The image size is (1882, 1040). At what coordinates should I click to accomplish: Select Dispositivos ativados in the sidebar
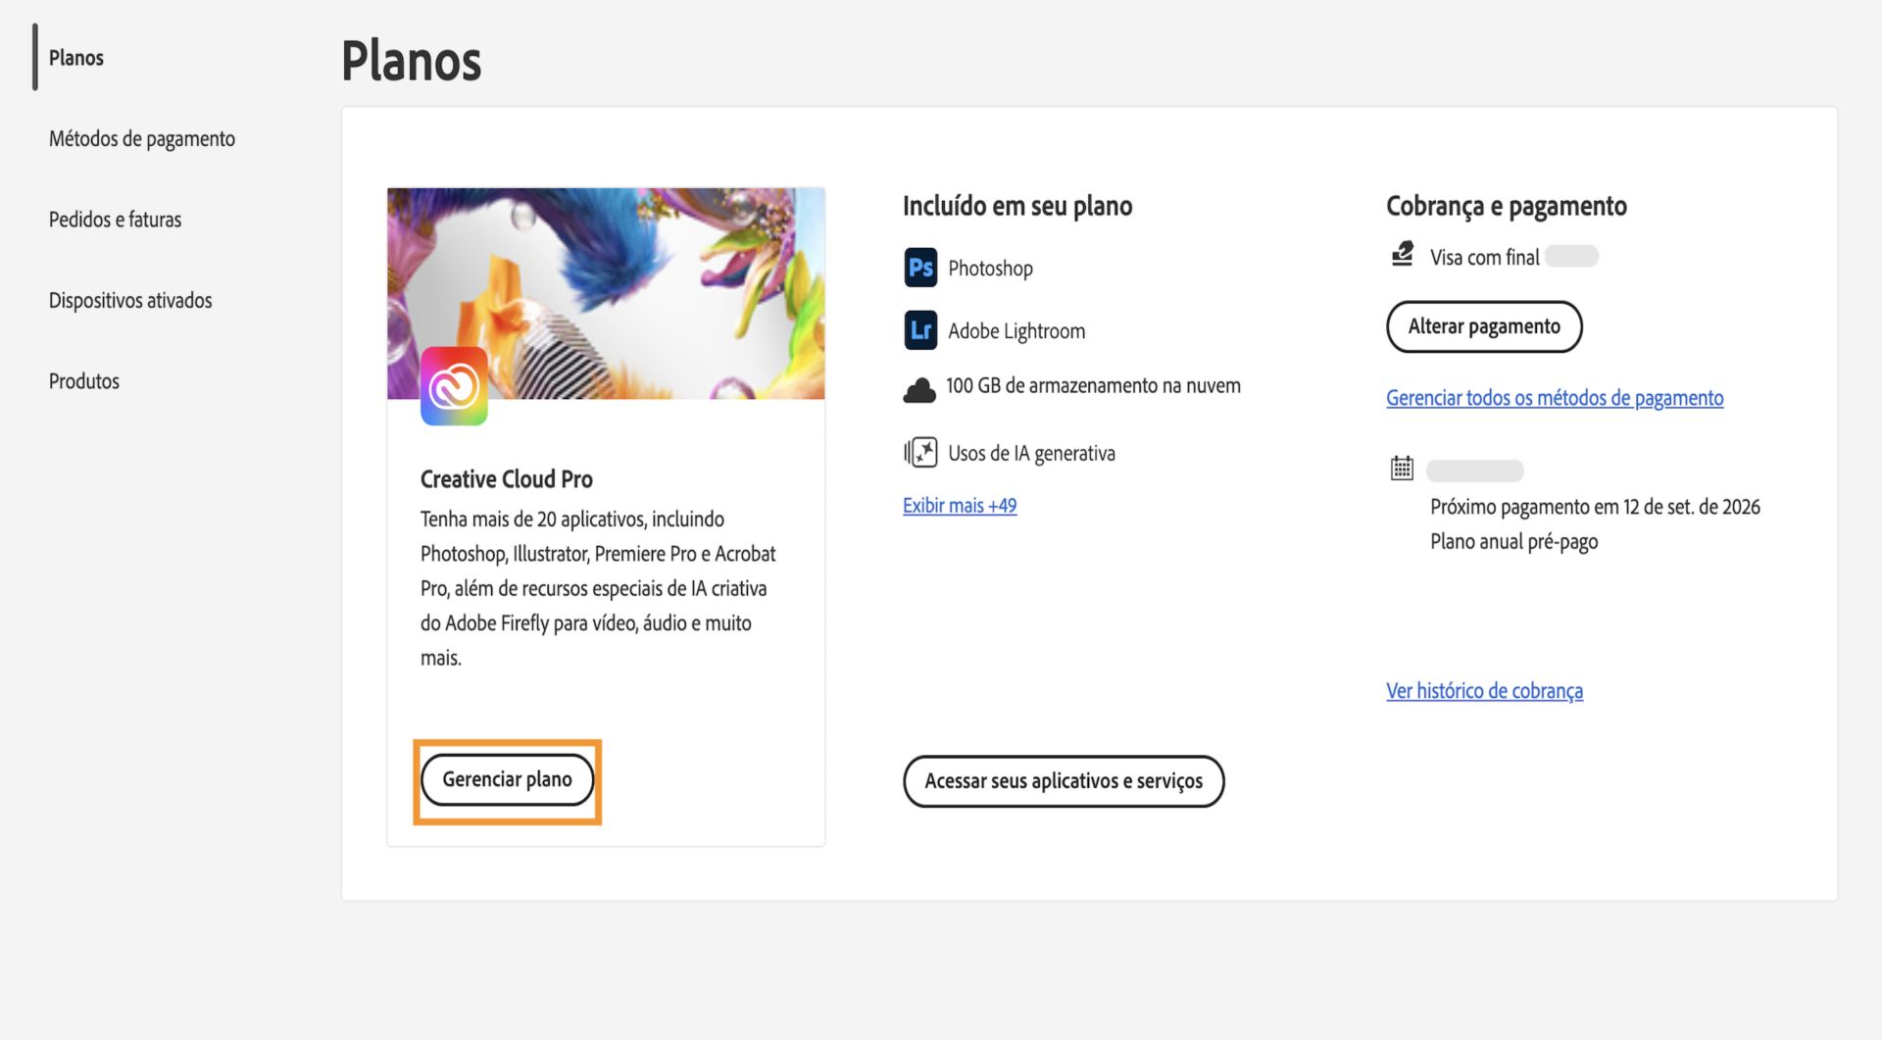coord(130,300)
